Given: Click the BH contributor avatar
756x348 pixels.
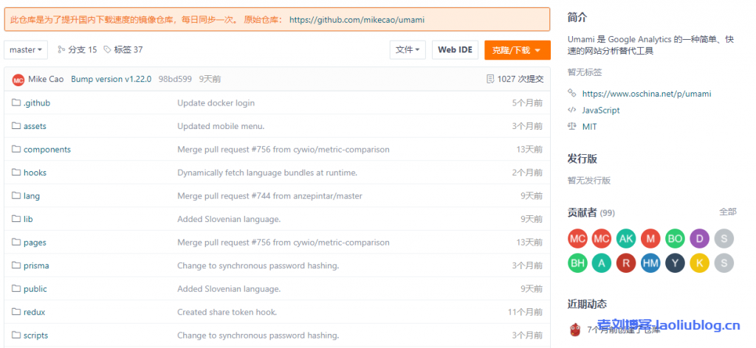Looking at the screenshot, I should pyautogui.click(x=577, y=262).
